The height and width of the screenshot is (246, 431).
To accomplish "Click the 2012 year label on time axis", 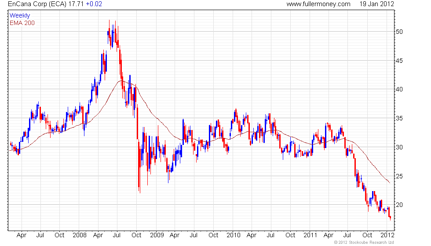I will point(387,235).
